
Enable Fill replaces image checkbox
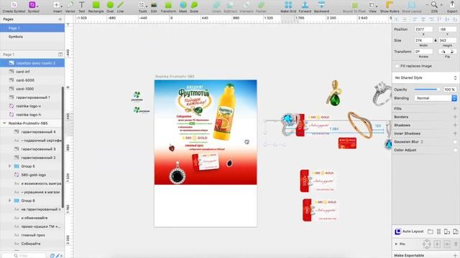click(397, 66)
